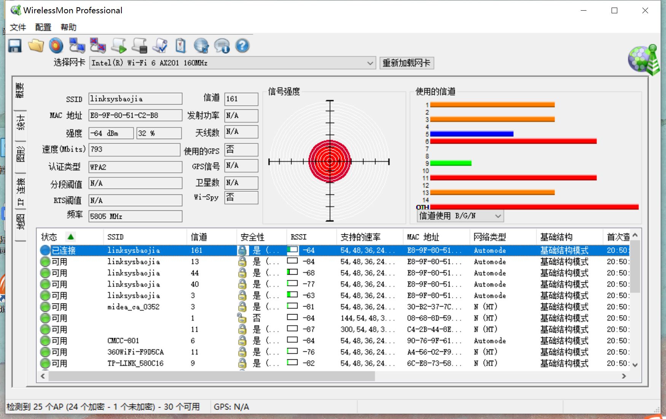The height and width of the screenshot is (419, 666).
Task: Click the signal bar icon next to RSSI -68
Action: pos(292,272)
